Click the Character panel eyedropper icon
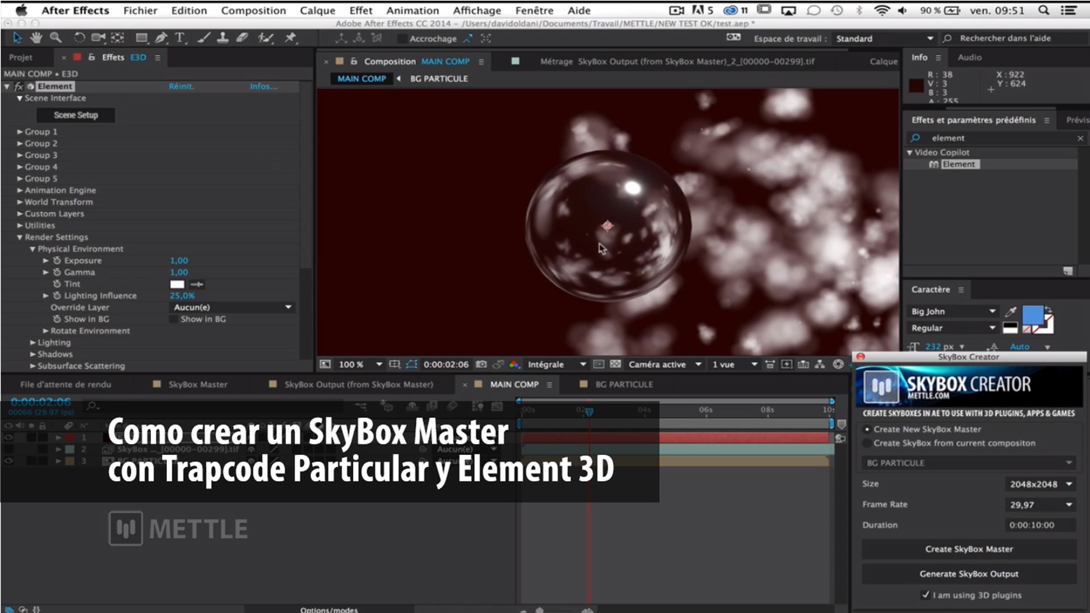The height and width of the screenshot is (613, 1090). coord(1011,311)
